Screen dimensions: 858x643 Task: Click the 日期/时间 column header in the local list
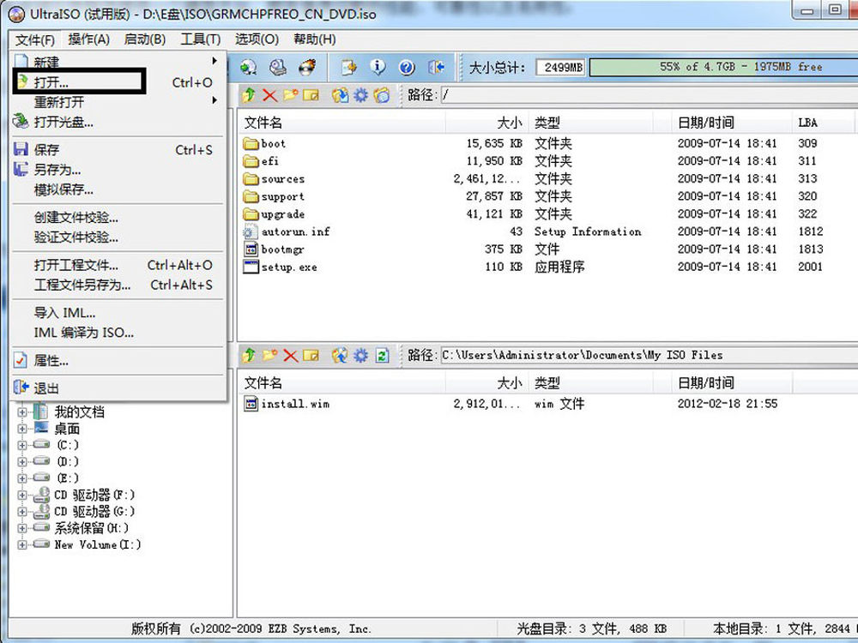point(705,383)
